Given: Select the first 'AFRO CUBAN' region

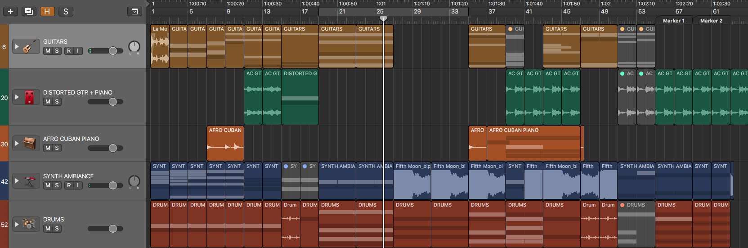Looking at the screenshot, I should (x=225, y=143).
